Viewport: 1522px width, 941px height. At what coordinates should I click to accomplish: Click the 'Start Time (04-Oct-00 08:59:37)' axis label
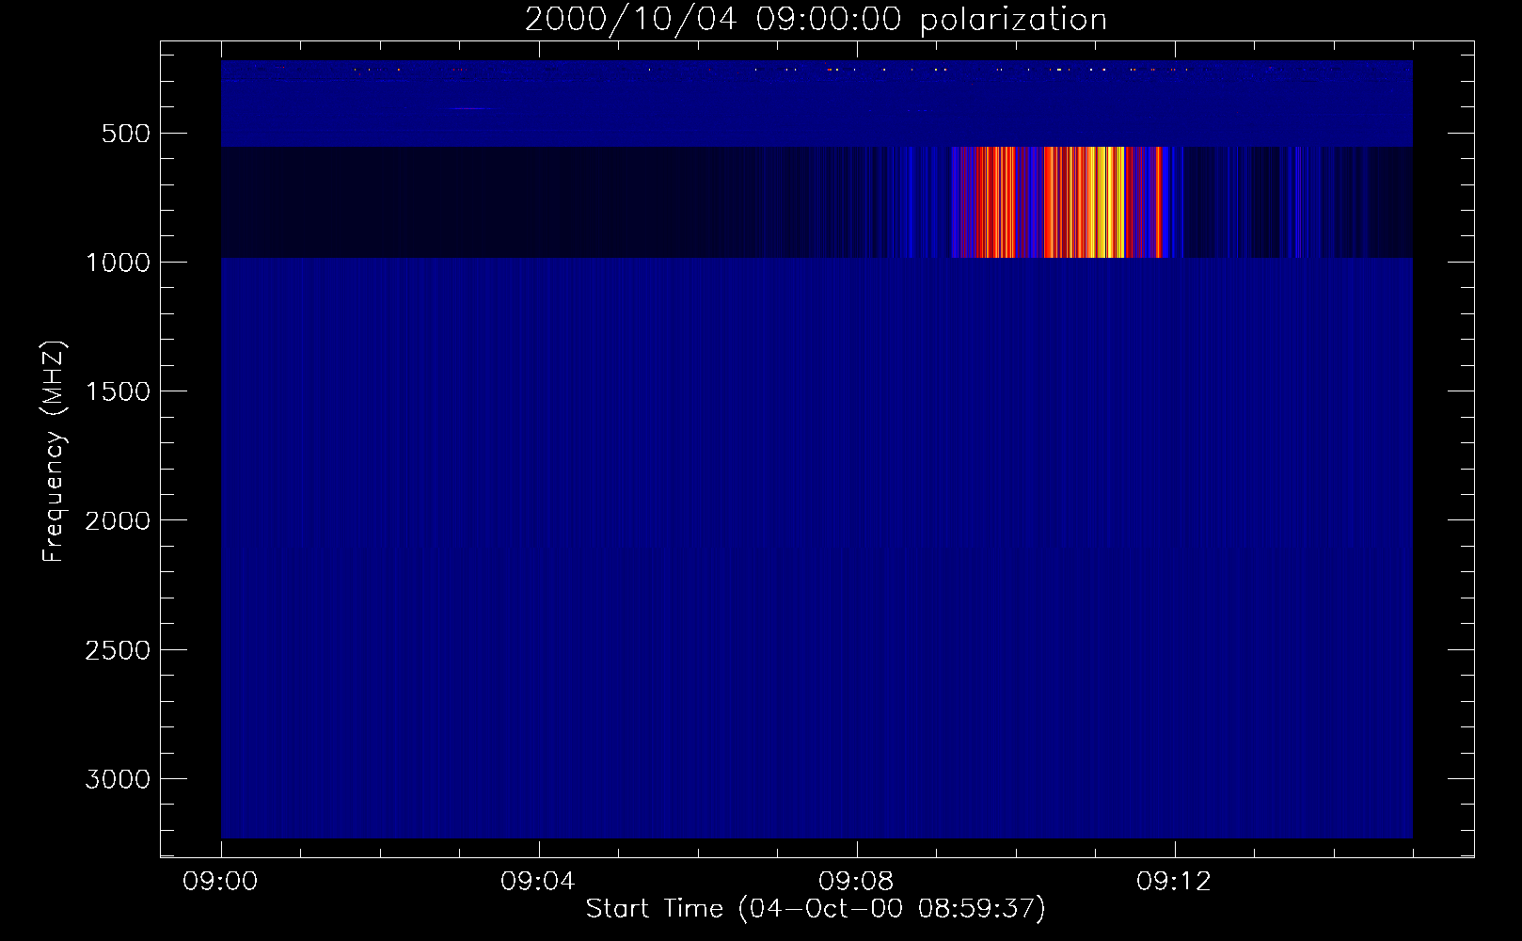[x=816, y=909]
